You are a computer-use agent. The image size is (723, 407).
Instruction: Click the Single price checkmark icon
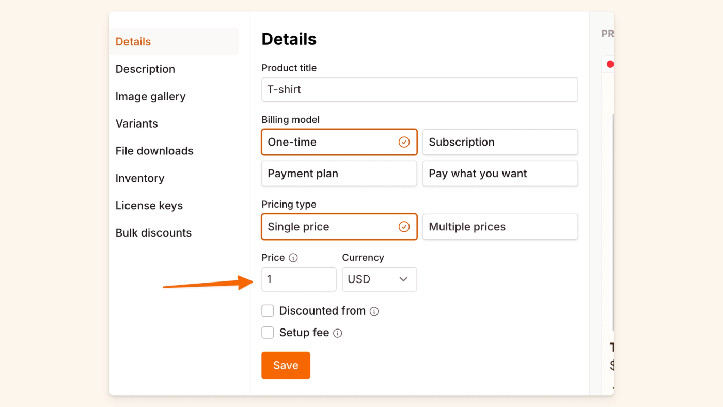(x=404, y=227)
